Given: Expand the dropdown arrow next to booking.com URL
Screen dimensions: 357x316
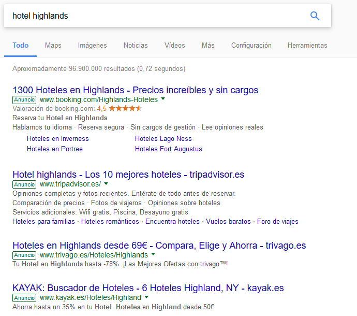Looking at the screenshot, I should tap(163, 99).
